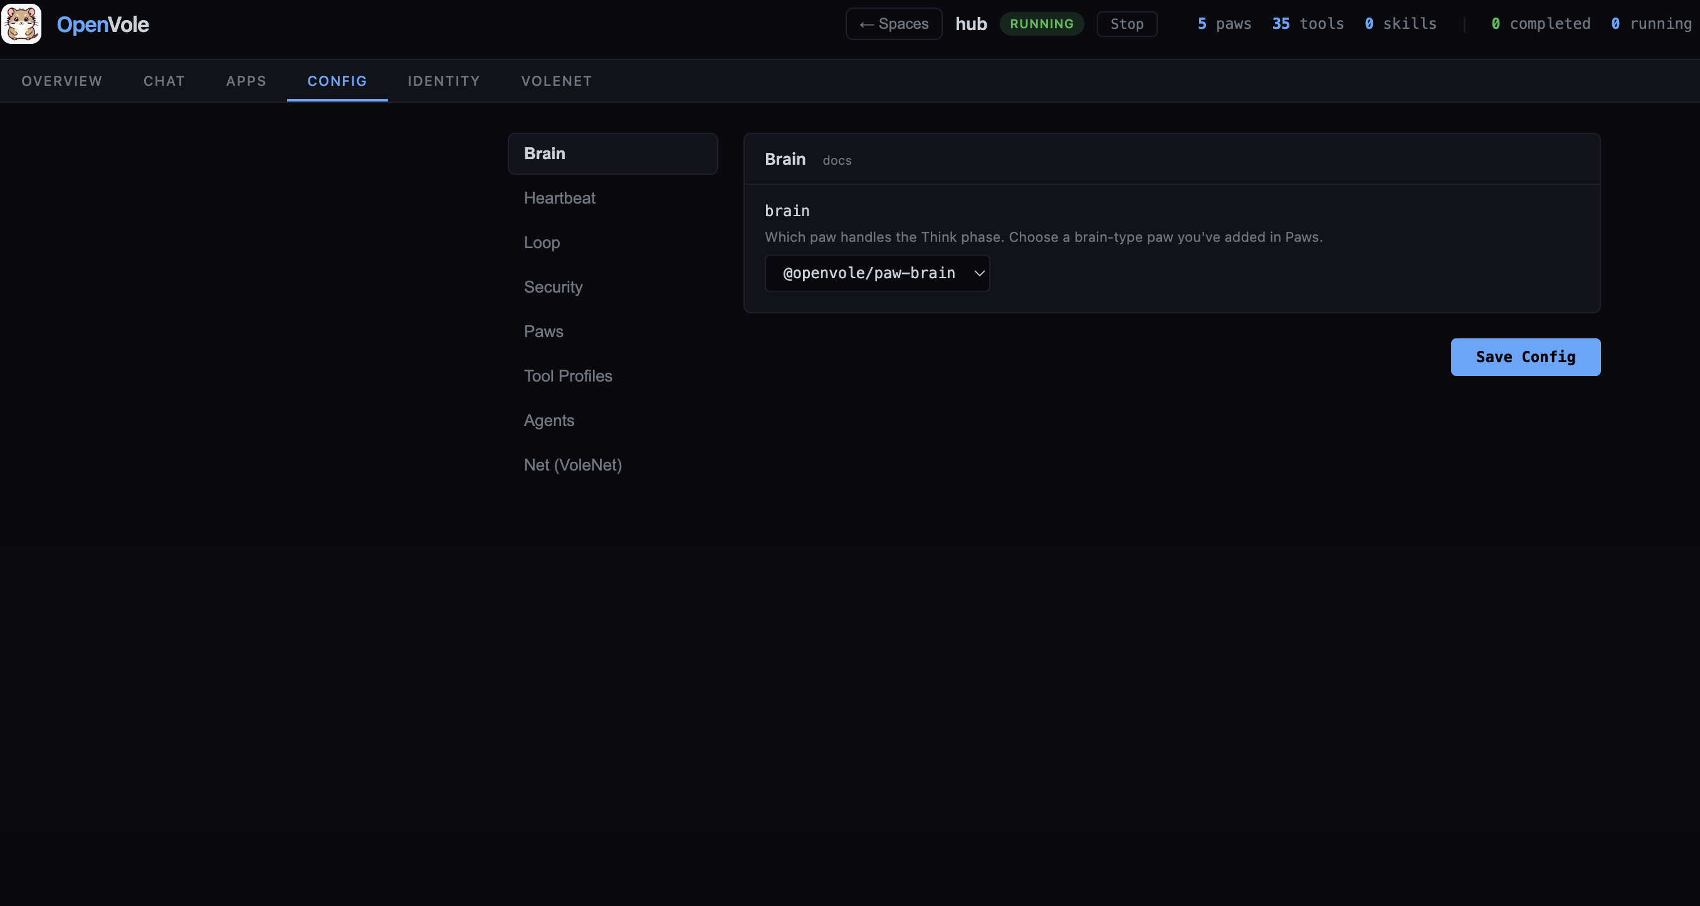This screenshot has width=1700, height=906.
Task: Select the Config tab
Action: coord(337,80)
